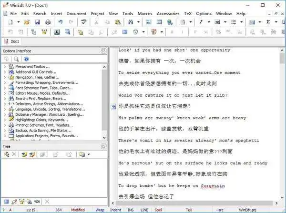Close the Options Interface panel
Image resolution: width=286 pixels, height=213 pixels.
[103, 51]
